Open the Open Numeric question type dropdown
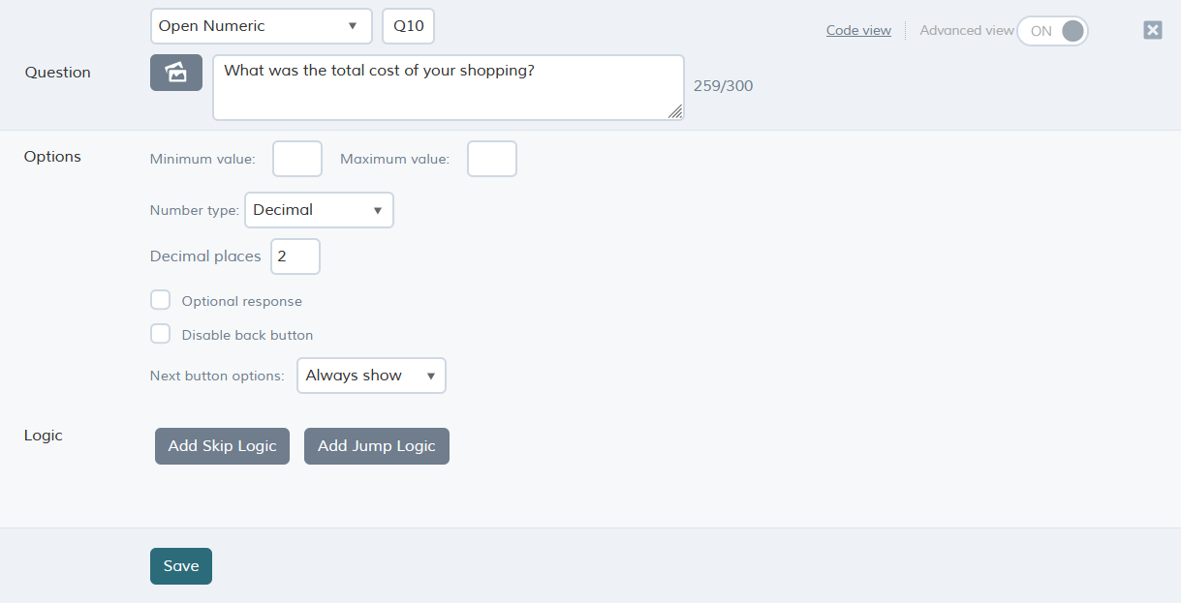This screenshot has width=1181, height=603. pos(262,26)
